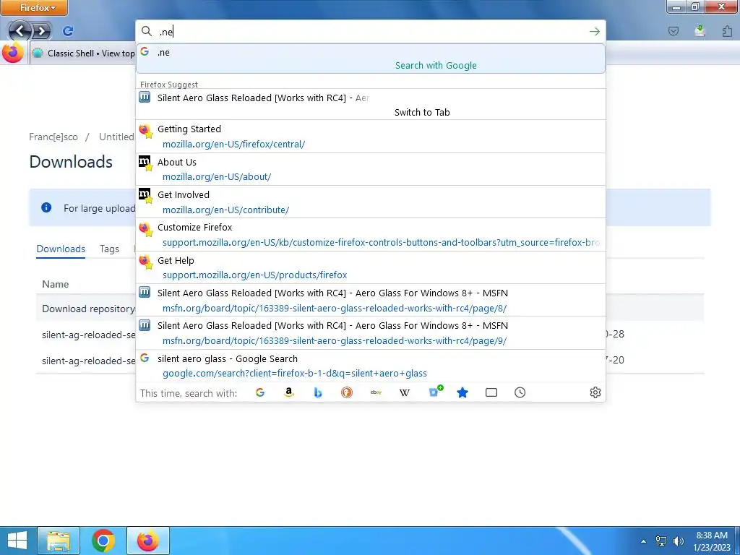Search history with the clock icon

click(520, 392)
